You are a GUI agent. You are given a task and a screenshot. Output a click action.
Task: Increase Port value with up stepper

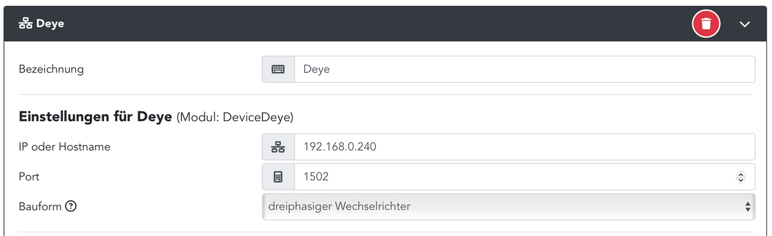pyautogui.click(x=741, y=174)
